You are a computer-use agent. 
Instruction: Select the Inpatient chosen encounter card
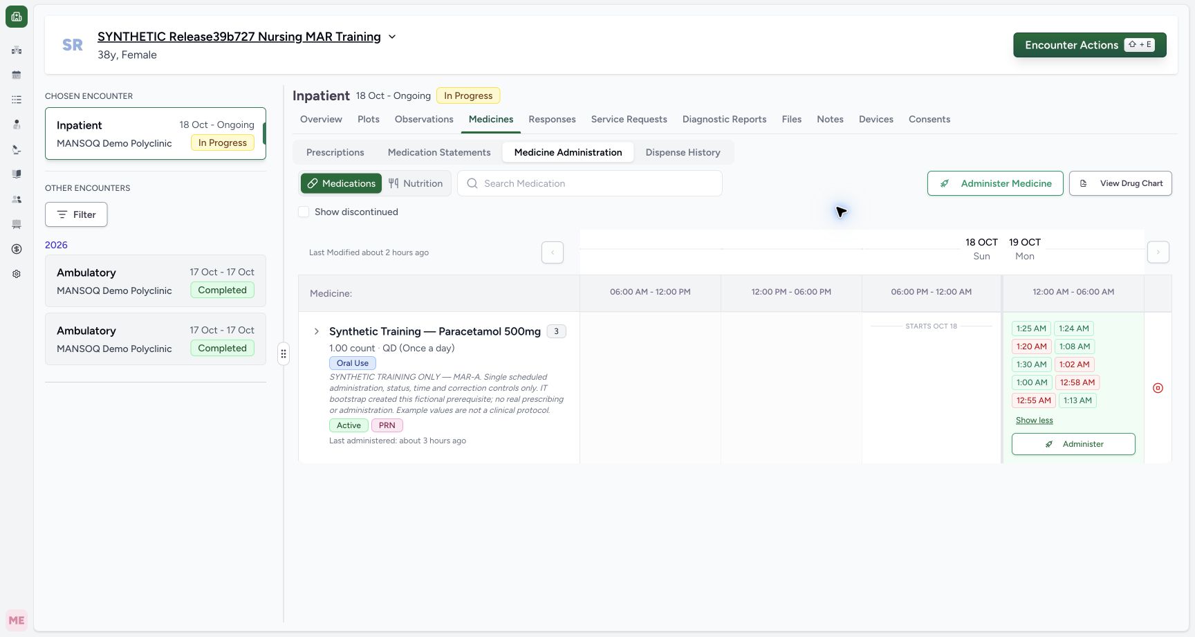[156, 133]
